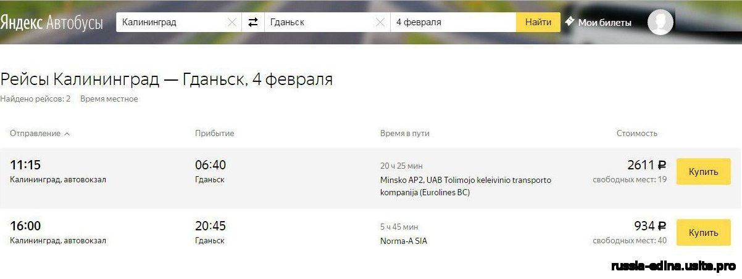This screenshot has height=279, width=742.
Task: Click the 5 ч 45 мин duration
Action: click(x=399, y=227)
